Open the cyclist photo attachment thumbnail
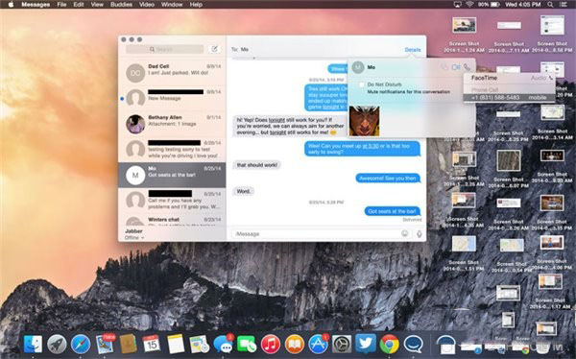576x359 pixels. coord(364,121)
